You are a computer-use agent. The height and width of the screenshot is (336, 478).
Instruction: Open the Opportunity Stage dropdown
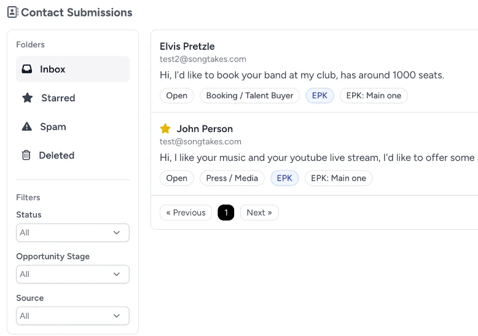tap(72, 275)
